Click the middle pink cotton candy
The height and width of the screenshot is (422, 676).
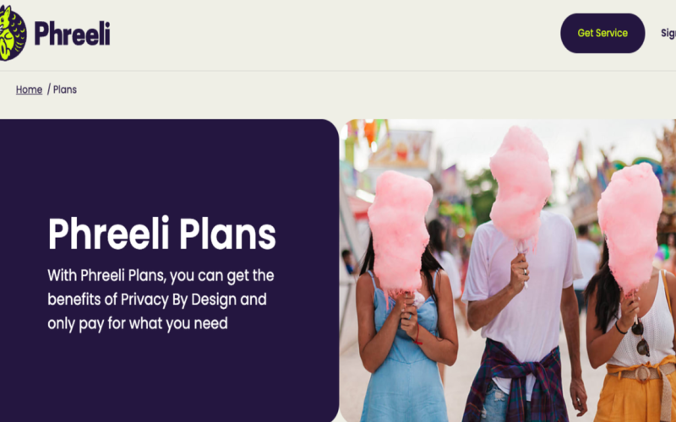[521, 183]
